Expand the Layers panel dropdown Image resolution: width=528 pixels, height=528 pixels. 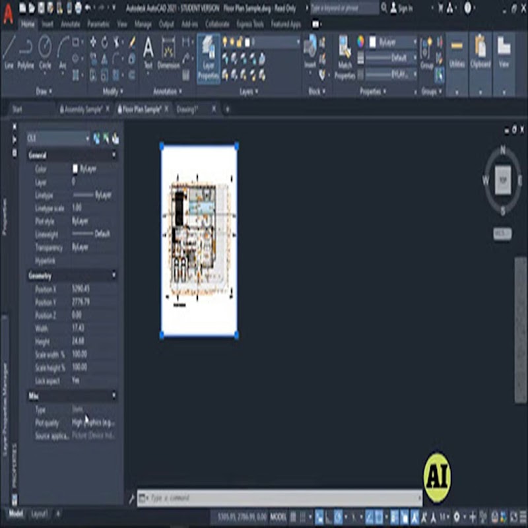click(x=249, y=91)
